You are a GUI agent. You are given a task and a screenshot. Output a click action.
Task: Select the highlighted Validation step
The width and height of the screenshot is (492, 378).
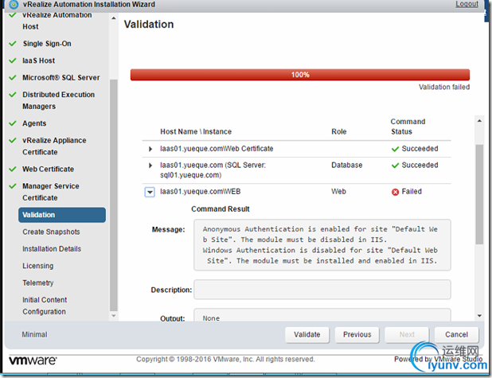[x=62, y=215]
